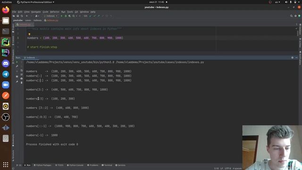This screenshot has height=170, width=302.
Task: Open TODO tool window
Action: click(x=59, y=165)
